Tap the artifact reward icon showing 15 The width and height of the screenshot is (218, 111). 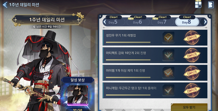click(168, 55)
